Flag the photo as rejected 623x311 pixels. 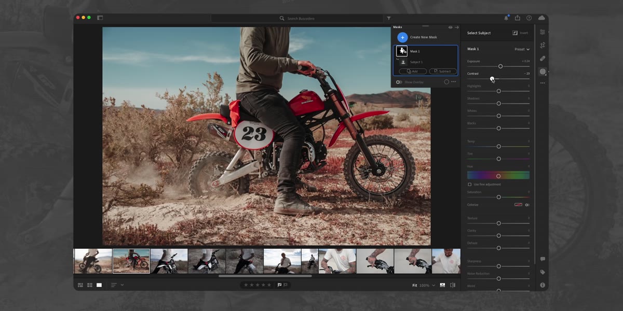286,285
